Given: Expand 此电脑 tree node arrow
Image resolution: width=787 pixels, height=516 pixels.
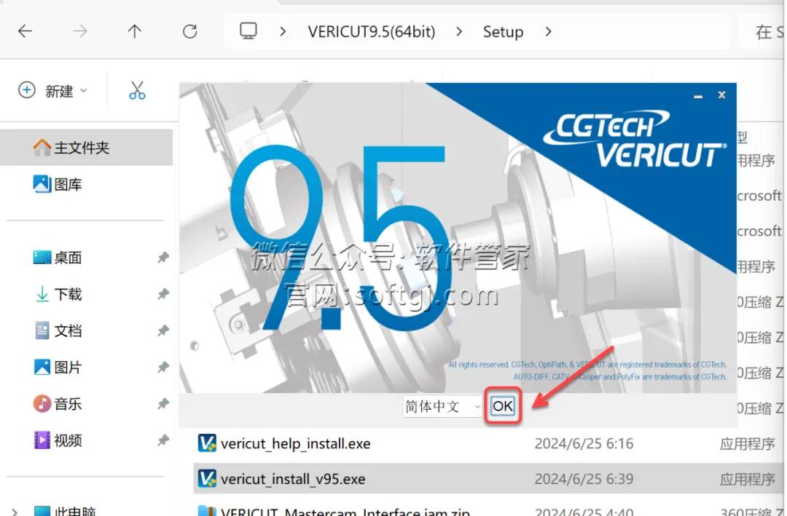Looking at the screenshot, I should click(15, 512).
